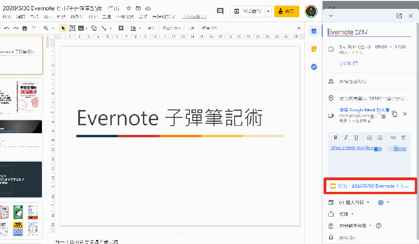Insert an image from toolbar

pos(81,28)
